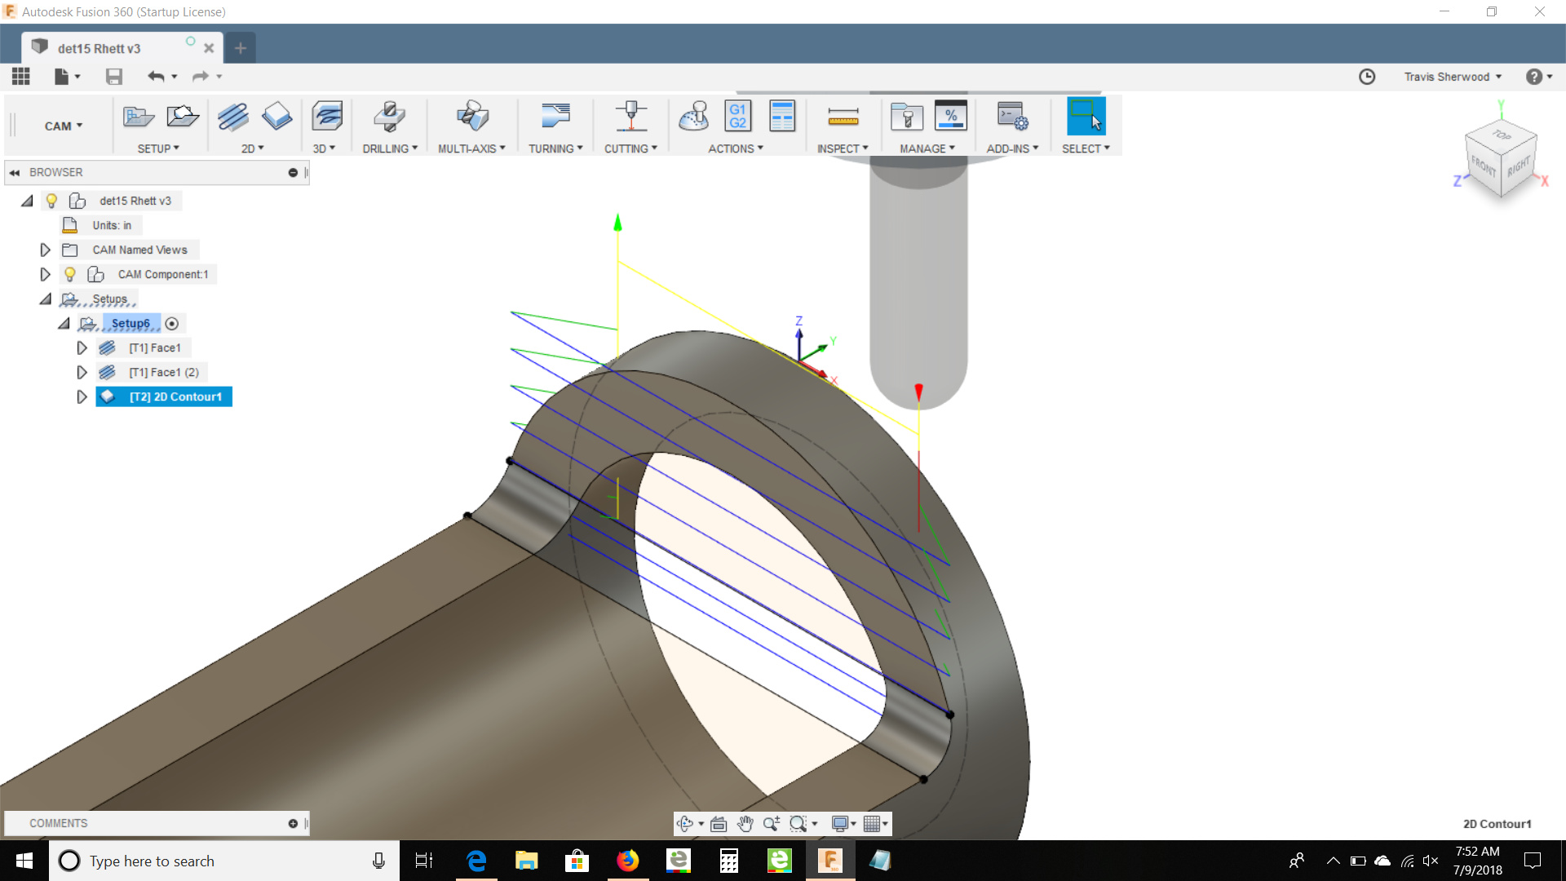Toggle visibility of Setup6 with its lamp icon
Viewport: 1566px width, 881px height.
(x=172, y=323)
